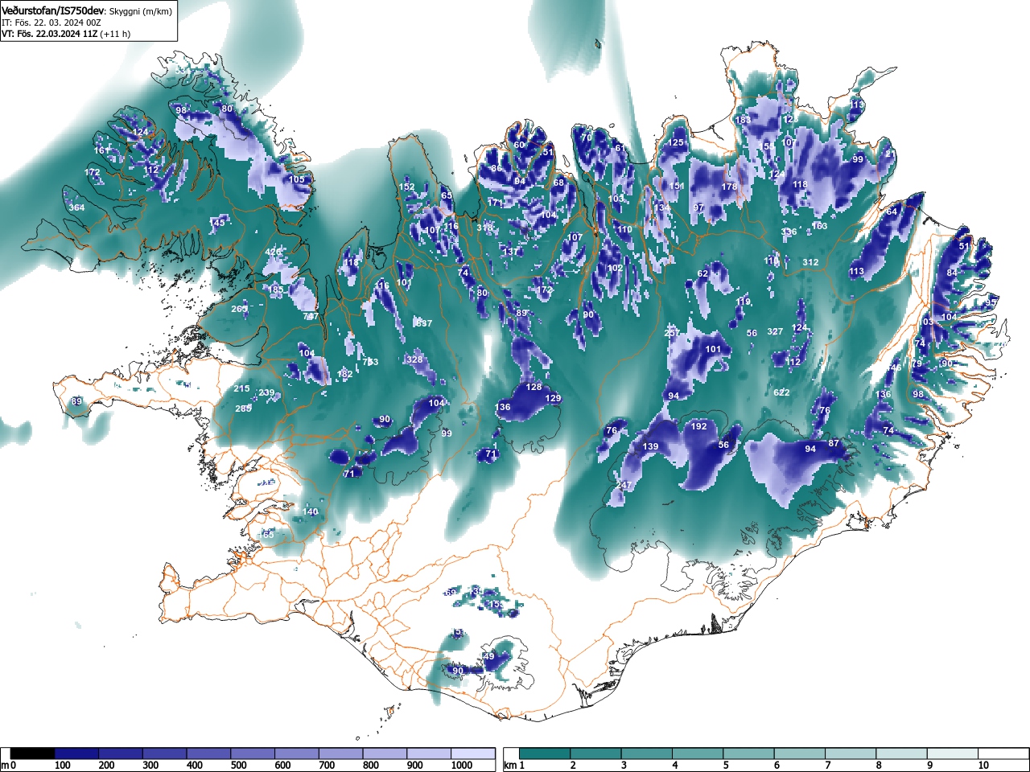
Task: Click the map value 837
Action: point(424,323)
